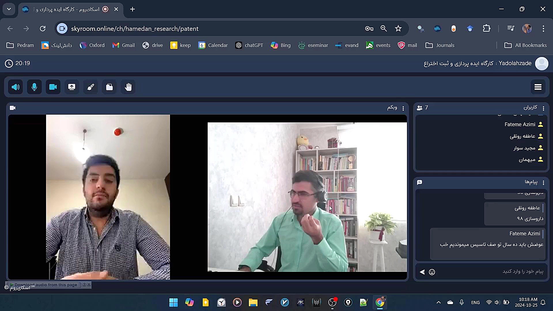
Task: Select user Fateme Azimi in list
Action: (x=520, y=124)
